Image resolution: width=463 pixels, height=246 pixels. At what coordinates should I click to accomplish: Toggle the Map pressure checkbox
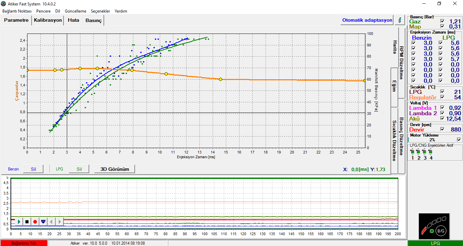click(442, 26)
